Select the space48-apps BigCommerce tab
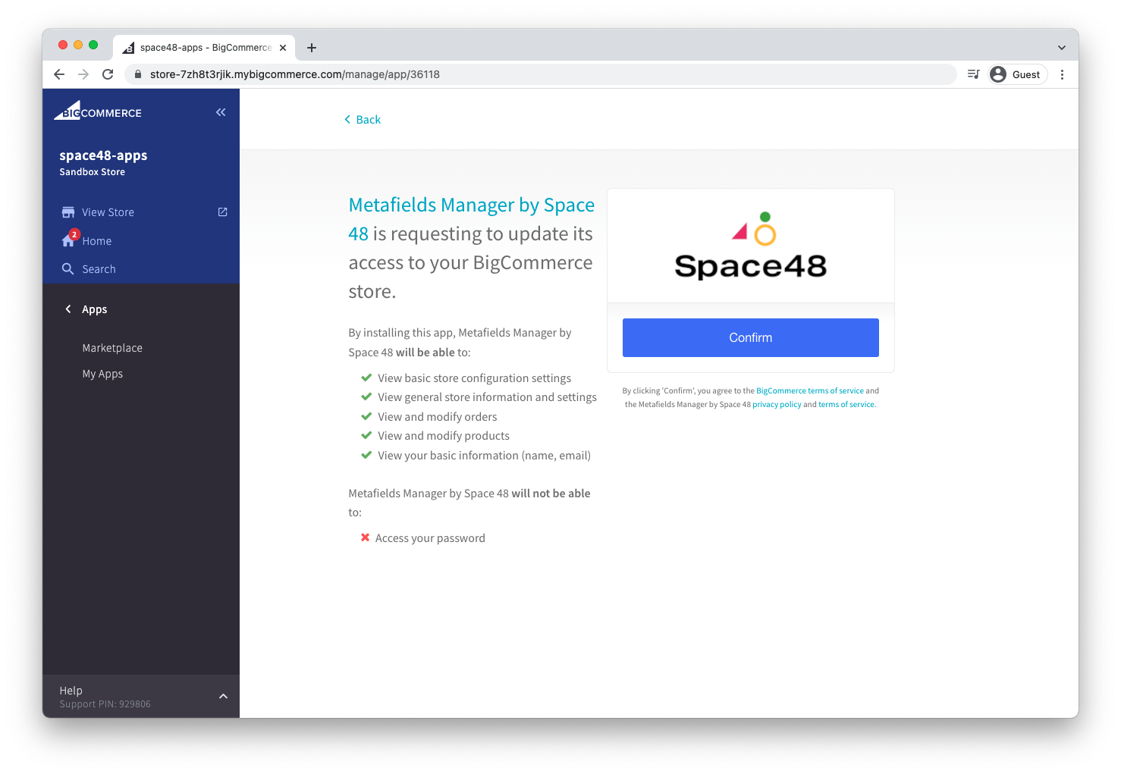Image resolution: width=1121 pixels, height=774 pixels. click(205, 48)
